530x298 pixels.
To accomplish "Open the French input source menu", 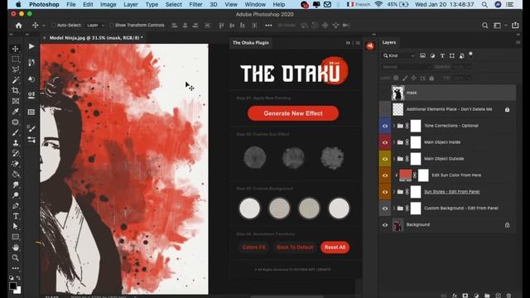I will [359, 4].
